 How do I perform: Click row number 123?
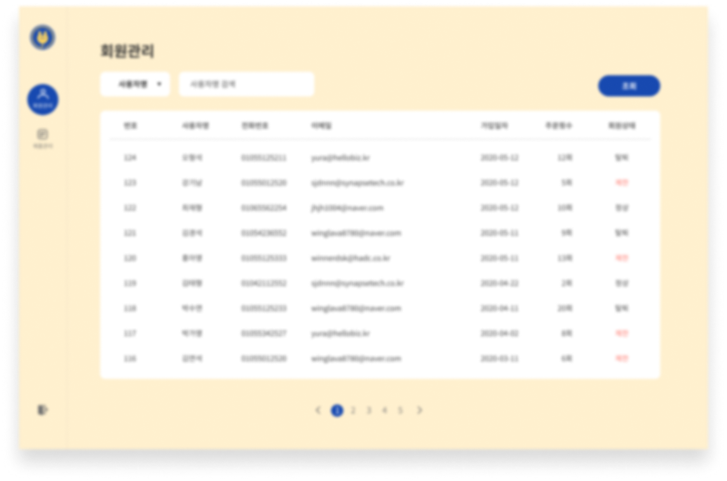(130, 182)
